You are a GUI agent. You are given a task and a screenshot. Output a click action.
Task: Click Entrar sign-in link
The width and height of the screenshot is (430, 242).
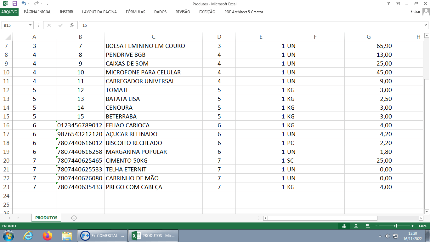tap(415, 12)
